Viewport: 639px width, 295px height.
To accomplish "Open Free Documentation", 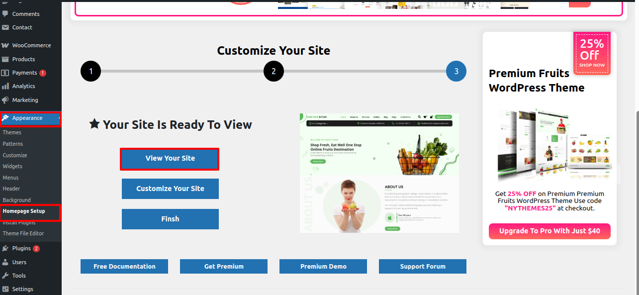I will pos(124,267).
